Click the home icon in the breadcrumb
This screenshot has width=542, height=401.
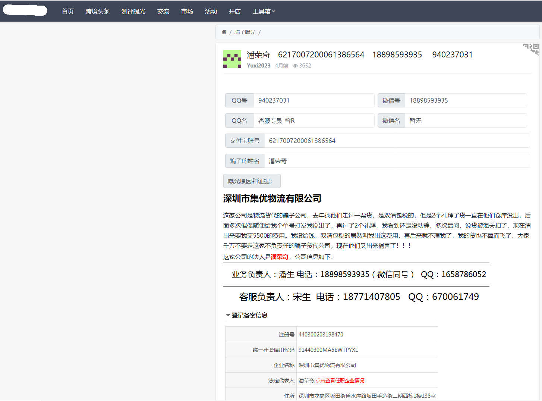coord(224,32)
